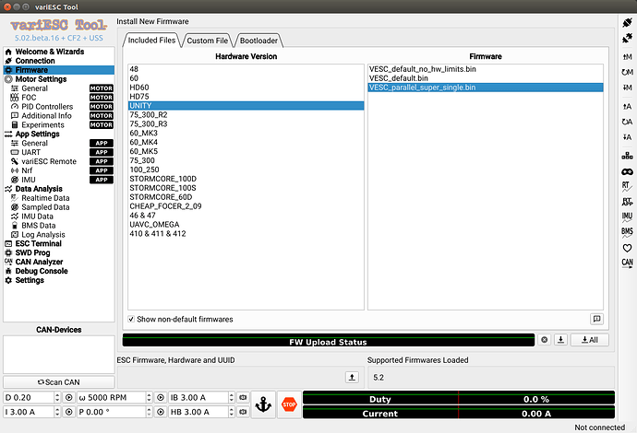The height and width of the screenshot is (433, 637).
Task: Adjust the HB 3.00 A spinbox arrows
Action: click(232, 412)
